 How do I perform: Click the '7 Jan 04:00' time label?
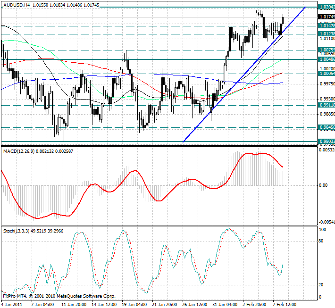point(42,304)
